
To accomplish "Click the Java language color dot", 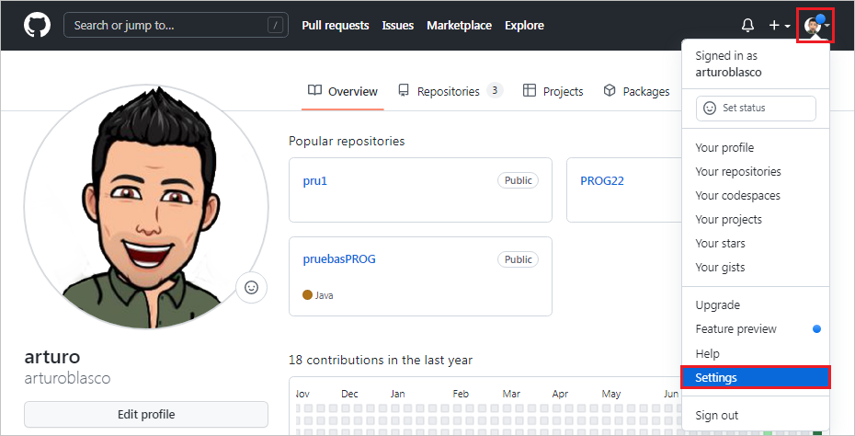I will coord(308,295).
